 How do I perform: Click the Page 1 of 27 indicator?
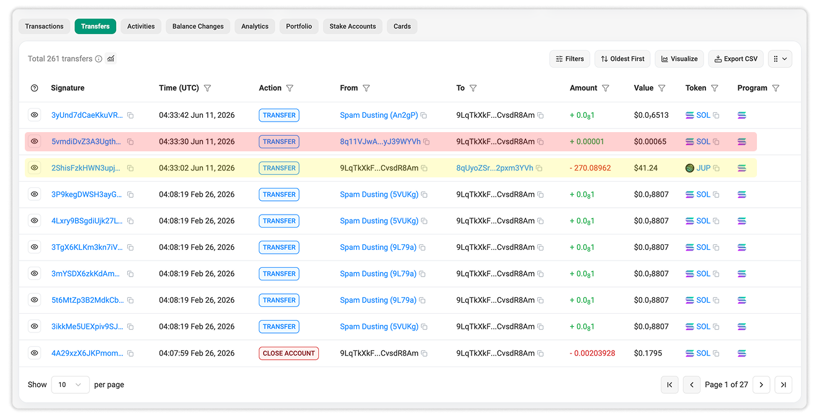pos(727,385)
